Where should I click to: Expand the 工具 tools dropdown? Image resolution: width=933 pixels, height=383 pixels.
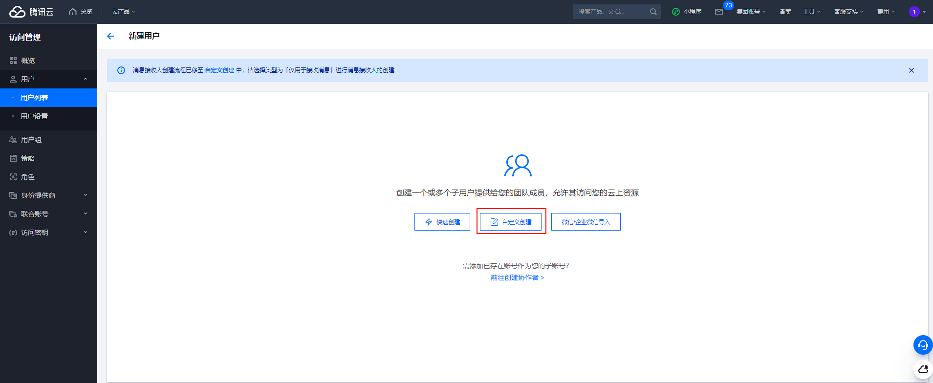tap(811, 12)
